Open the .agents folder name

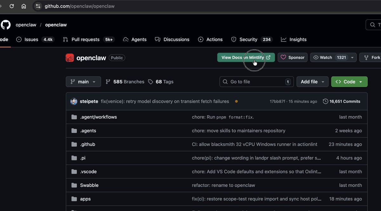click(x=88, y=131)
